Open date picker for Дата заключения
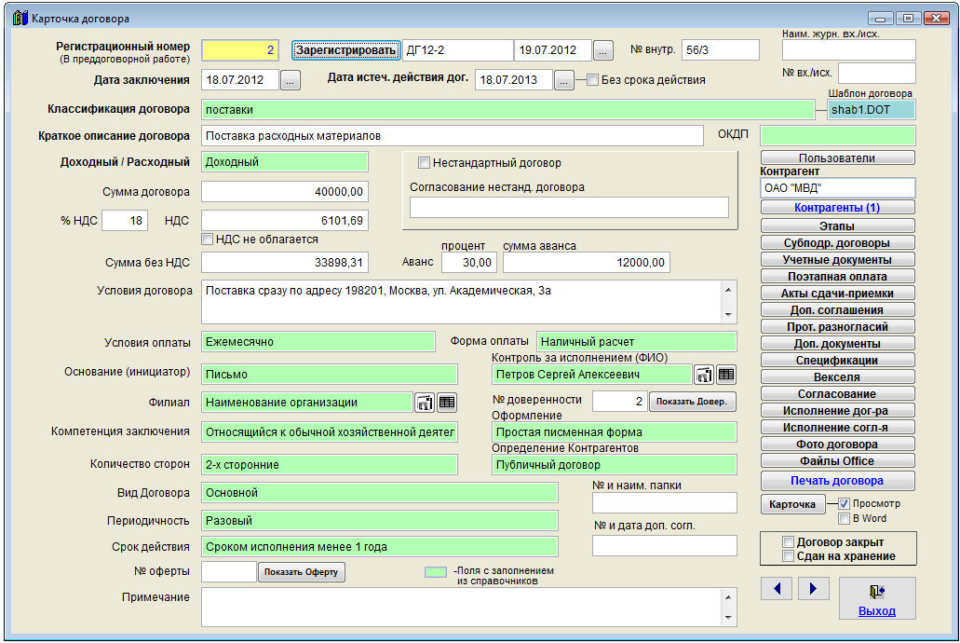This screenshot has width=960, height=643. pyautogui.click(x=291, y=81)
